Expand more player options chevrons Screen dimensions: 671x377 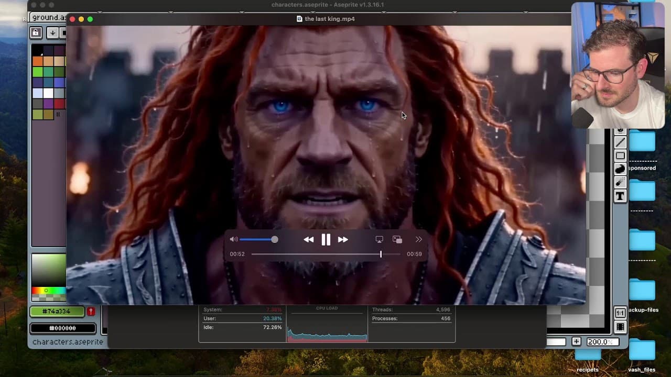[418, 239]
